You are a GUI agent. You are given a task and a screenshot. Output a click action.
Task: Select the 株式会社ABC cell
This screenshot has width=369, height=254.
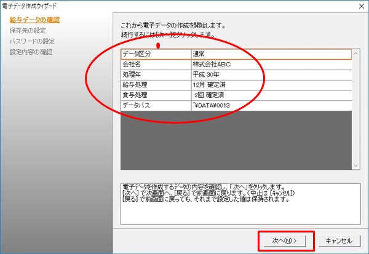[x=272, y=65]
